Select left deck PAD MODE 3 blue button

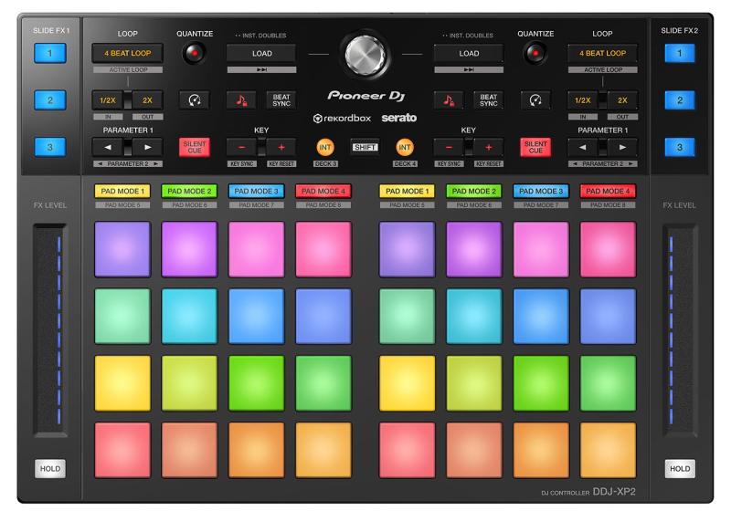click(256, 192)
